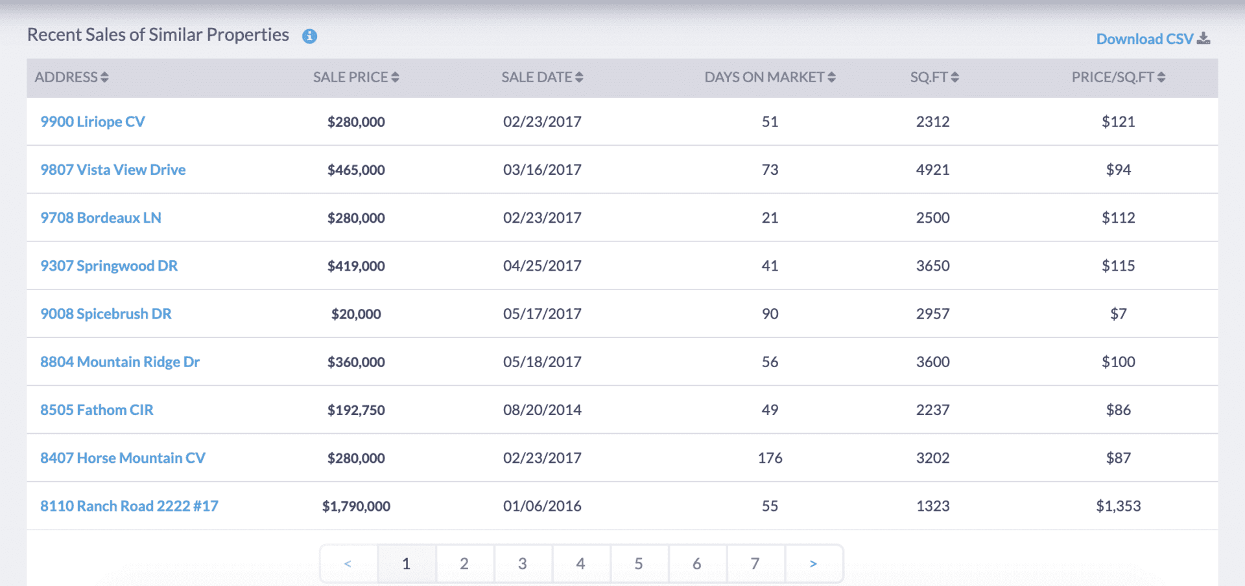Jump to page 7 of results
Screen dimensions: 1245x586
[755, 564]
